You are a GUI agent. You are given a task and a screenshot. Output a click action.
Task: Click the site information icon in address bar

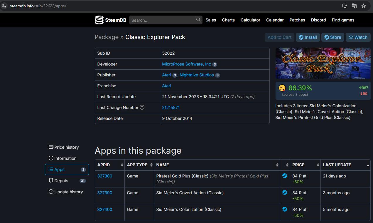pyautogui.click(x=4, y=6)
